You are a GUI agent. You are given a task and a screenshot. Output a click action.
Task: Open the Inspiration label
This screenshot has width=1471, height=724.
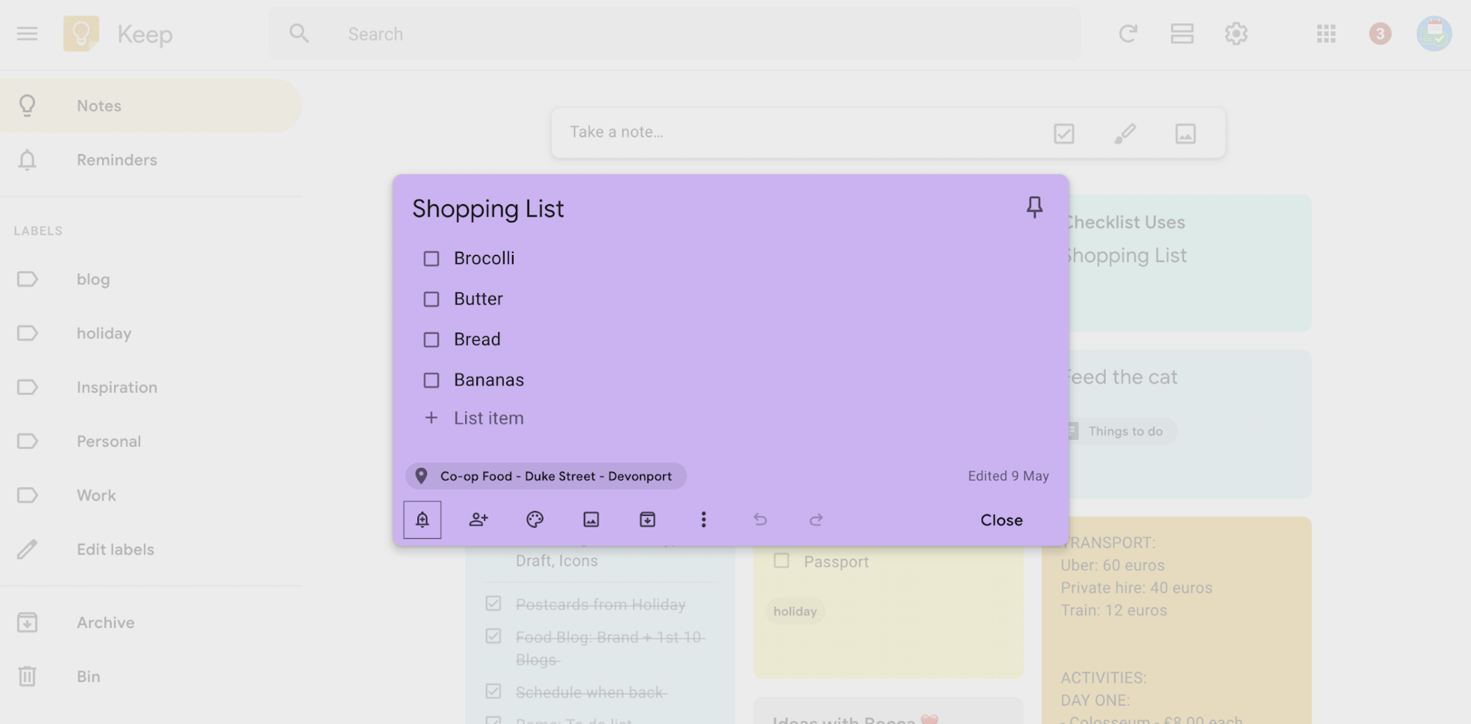pos(150,387)
